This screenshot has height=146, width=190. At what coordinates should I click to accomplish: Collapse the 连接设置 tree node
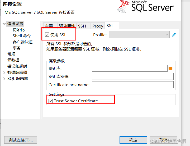4,24
